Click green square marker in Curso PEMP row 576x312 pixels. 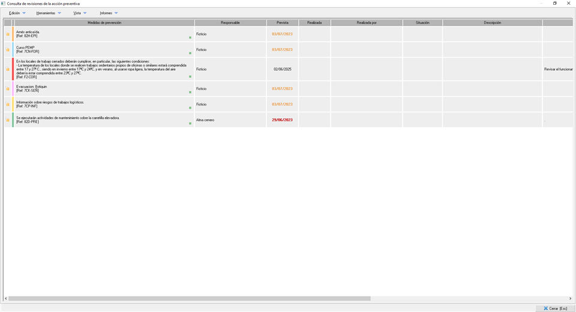(190, 53)
